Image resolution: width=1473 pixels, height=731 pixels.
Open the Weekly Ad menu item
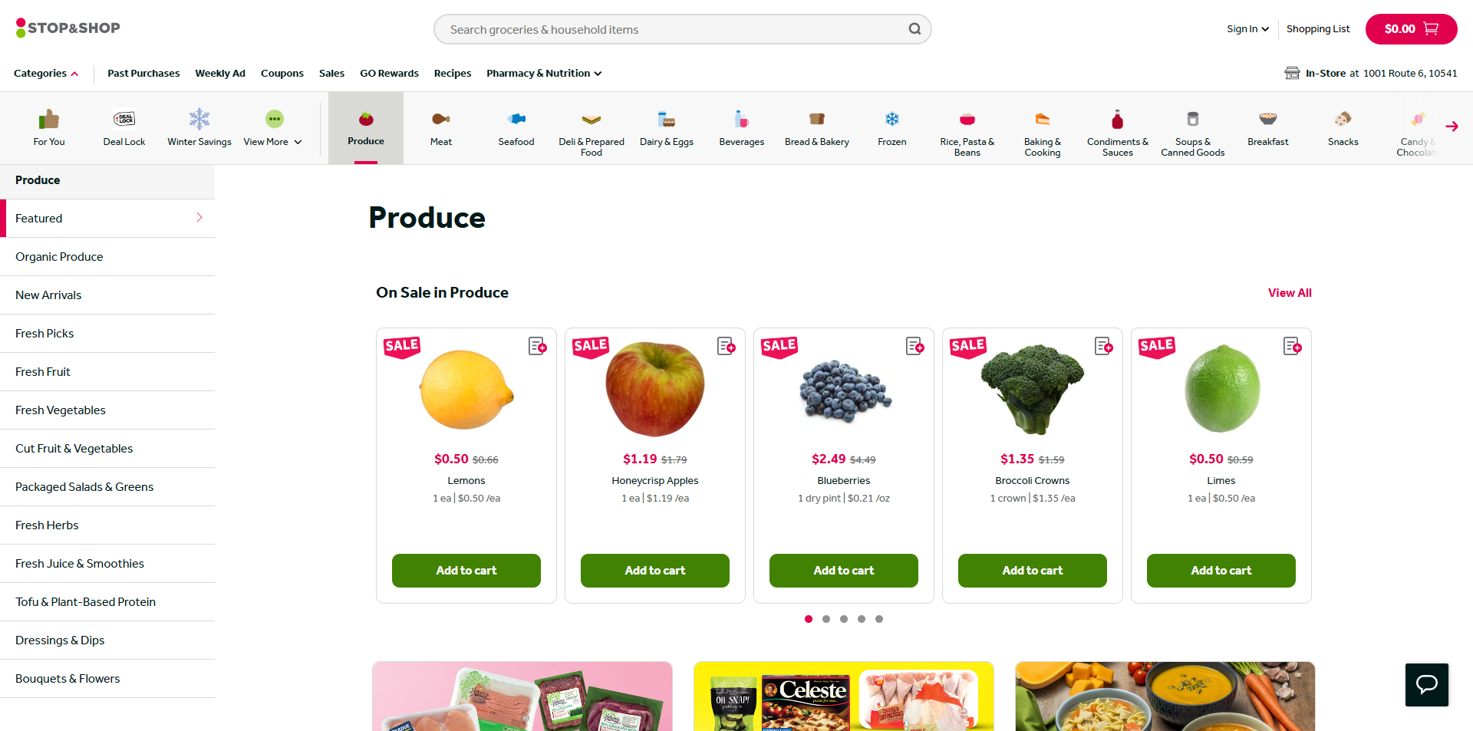(x=220, y=74)
